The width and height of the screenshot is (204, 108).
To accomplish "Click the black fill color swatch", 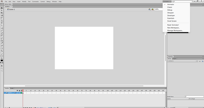I will coord(2,60).
